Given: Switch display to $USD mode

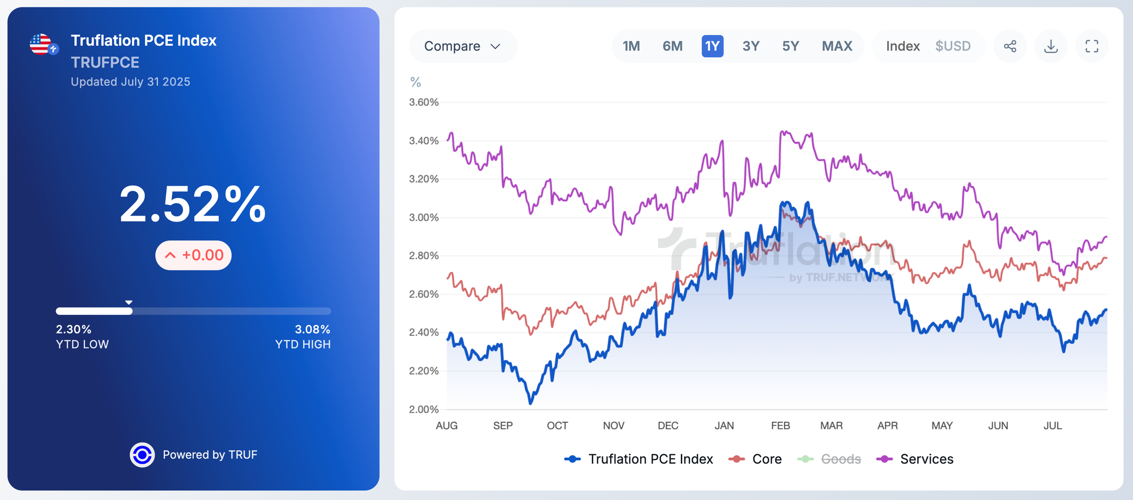Looking at the screenshot, I should [x=953, y=46].
